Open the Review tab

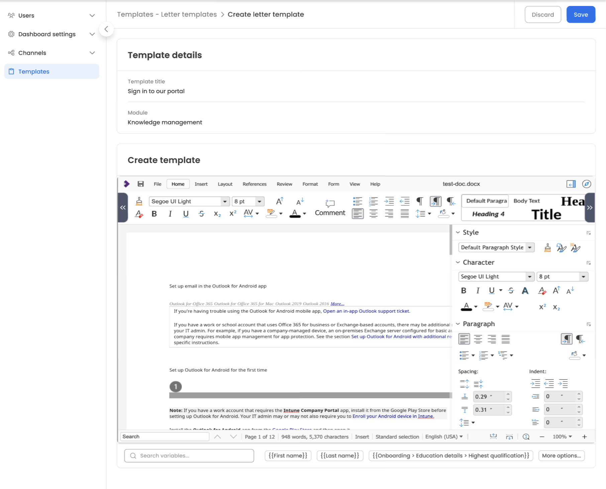click(284, 184)
